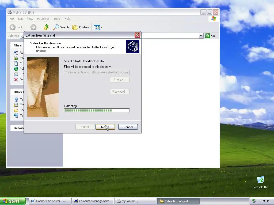Click the copy file icon in task pane
Viewport: 274px width, 205px height.
point(16,64)
